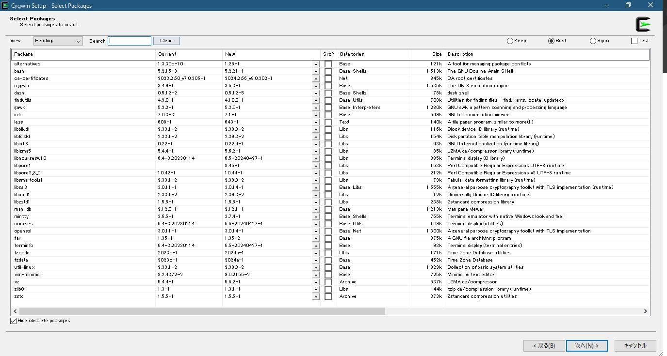The width and height of the screenshot is (667, 356).
Task: Click 'Man page viewer' description
Action: 466,209
